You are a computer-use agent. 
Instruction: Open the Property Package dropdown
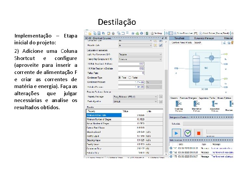click(x=135, y=97)
